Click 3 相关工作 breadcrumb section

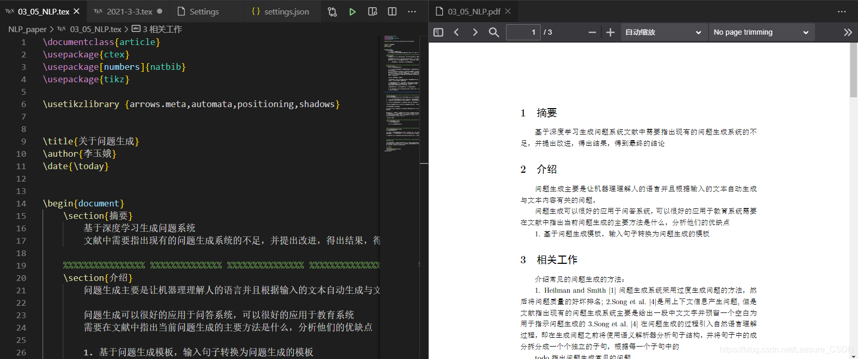point(162,29)
